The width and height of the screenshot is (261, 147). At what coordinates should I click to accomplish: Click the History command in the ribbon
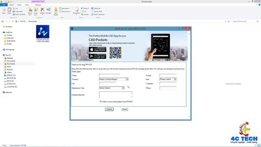click(x=85, y=15)
